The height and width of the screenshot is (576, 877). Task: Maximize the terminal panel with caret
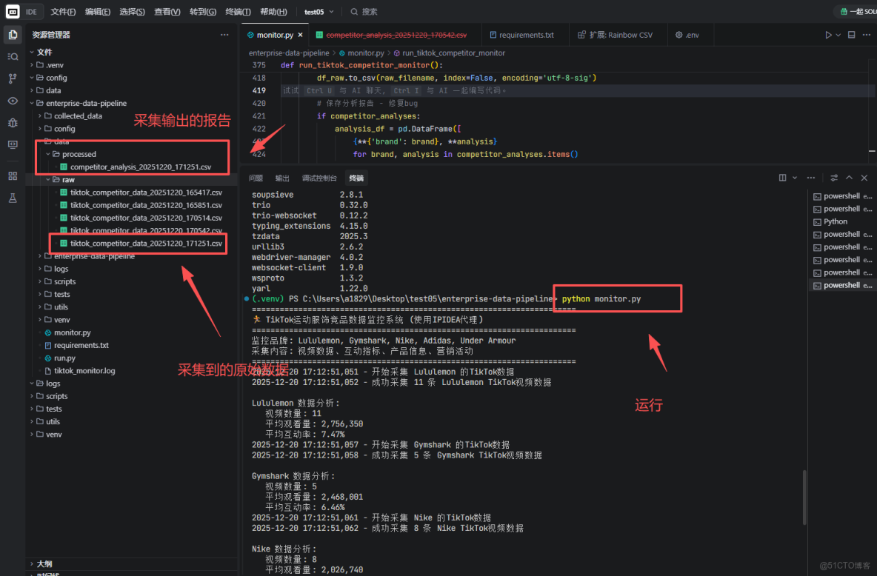coord(849,178)
